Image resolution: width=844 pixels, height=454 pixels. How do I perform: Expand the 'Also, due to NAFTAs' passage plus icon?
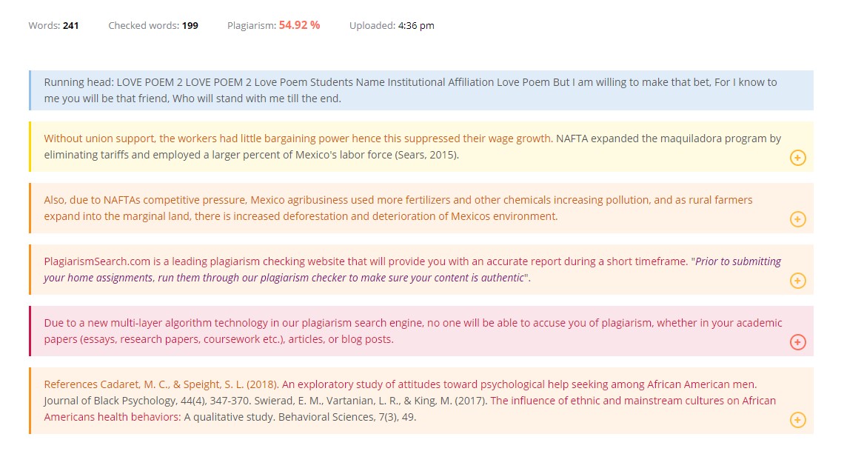(x=797, y=219)
